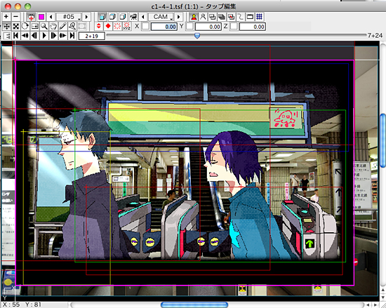The height and width of the screenshot is (308, 386).
Task: Click the vertical scrollbar down arrow
Action: point(382,297)
